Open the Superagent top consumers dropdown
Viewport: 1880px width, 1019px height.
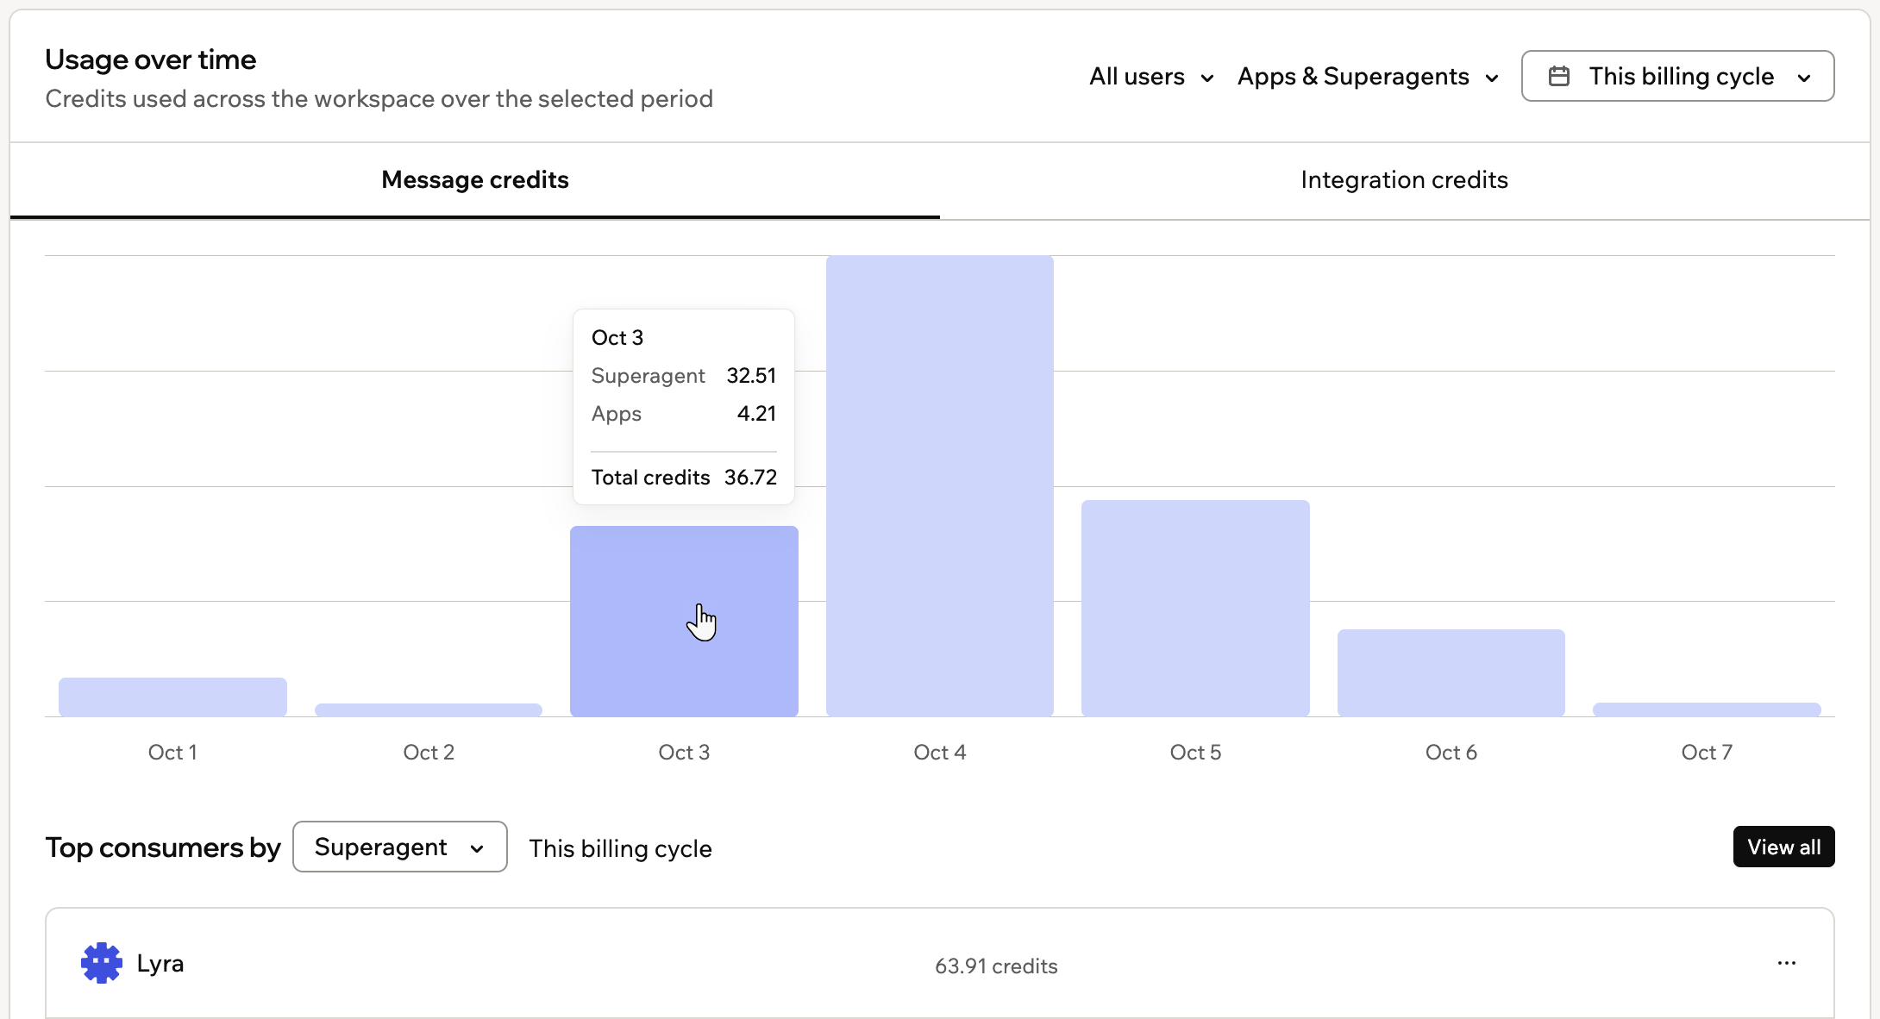tap(400, 847)
